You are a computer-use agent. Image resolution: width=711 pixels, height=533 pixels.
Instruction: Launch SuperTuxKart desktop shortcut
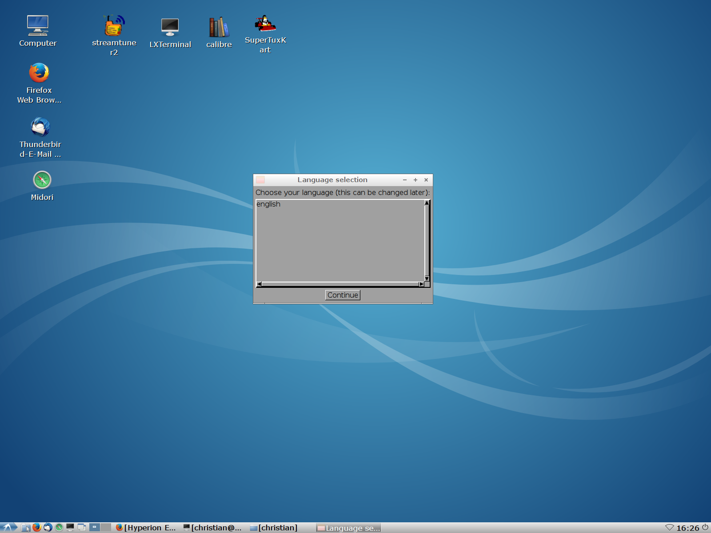coord(265,24)
